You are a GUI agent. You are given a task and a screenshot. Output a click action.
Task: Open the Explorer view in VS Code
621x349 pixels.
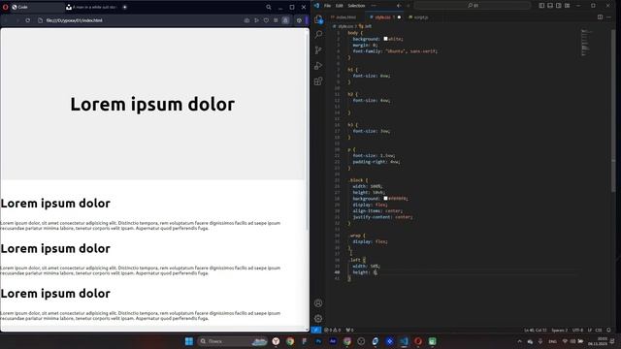click(x=318, y=19)
